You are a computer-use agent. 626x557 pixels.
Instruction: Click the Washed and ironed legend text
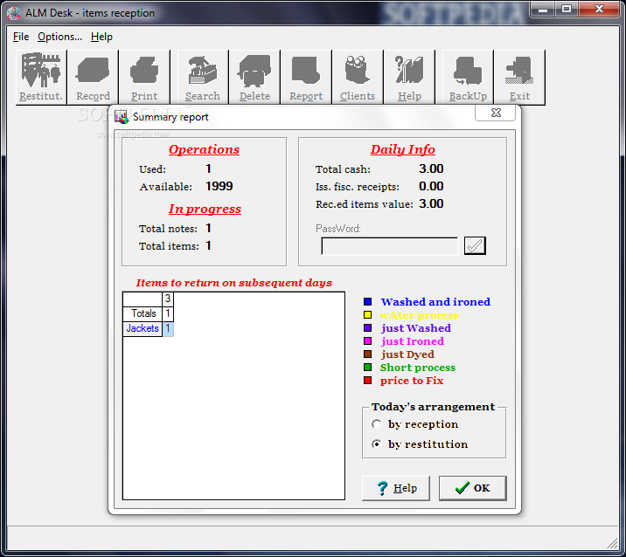[x=435, y=302]
